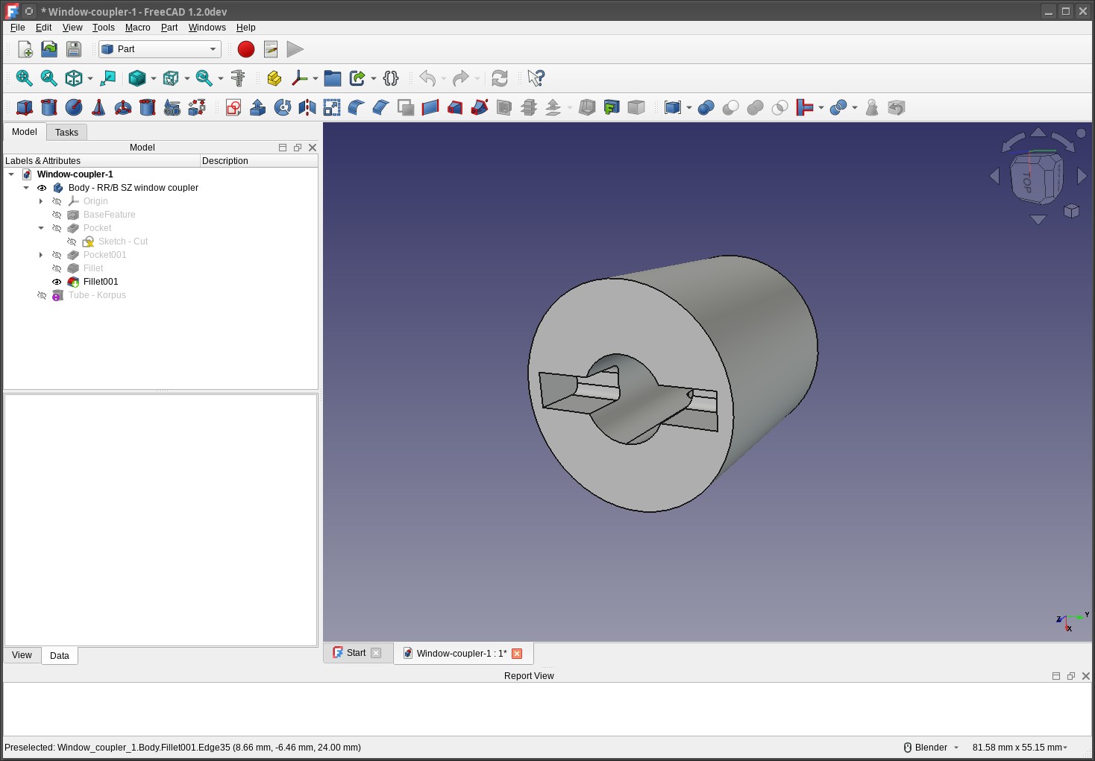Select the View property tab
This screenshot has height=761, width=1095.
22,655
